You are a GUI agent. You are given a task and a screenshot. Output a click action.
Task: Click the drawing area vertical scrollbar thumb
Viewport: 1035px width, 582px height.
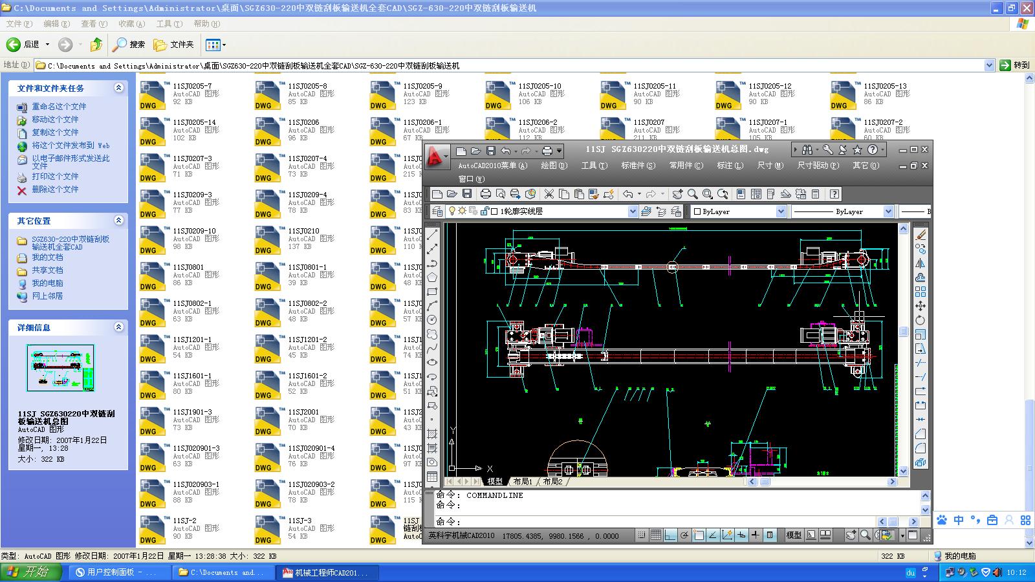(x=903, y=332)
